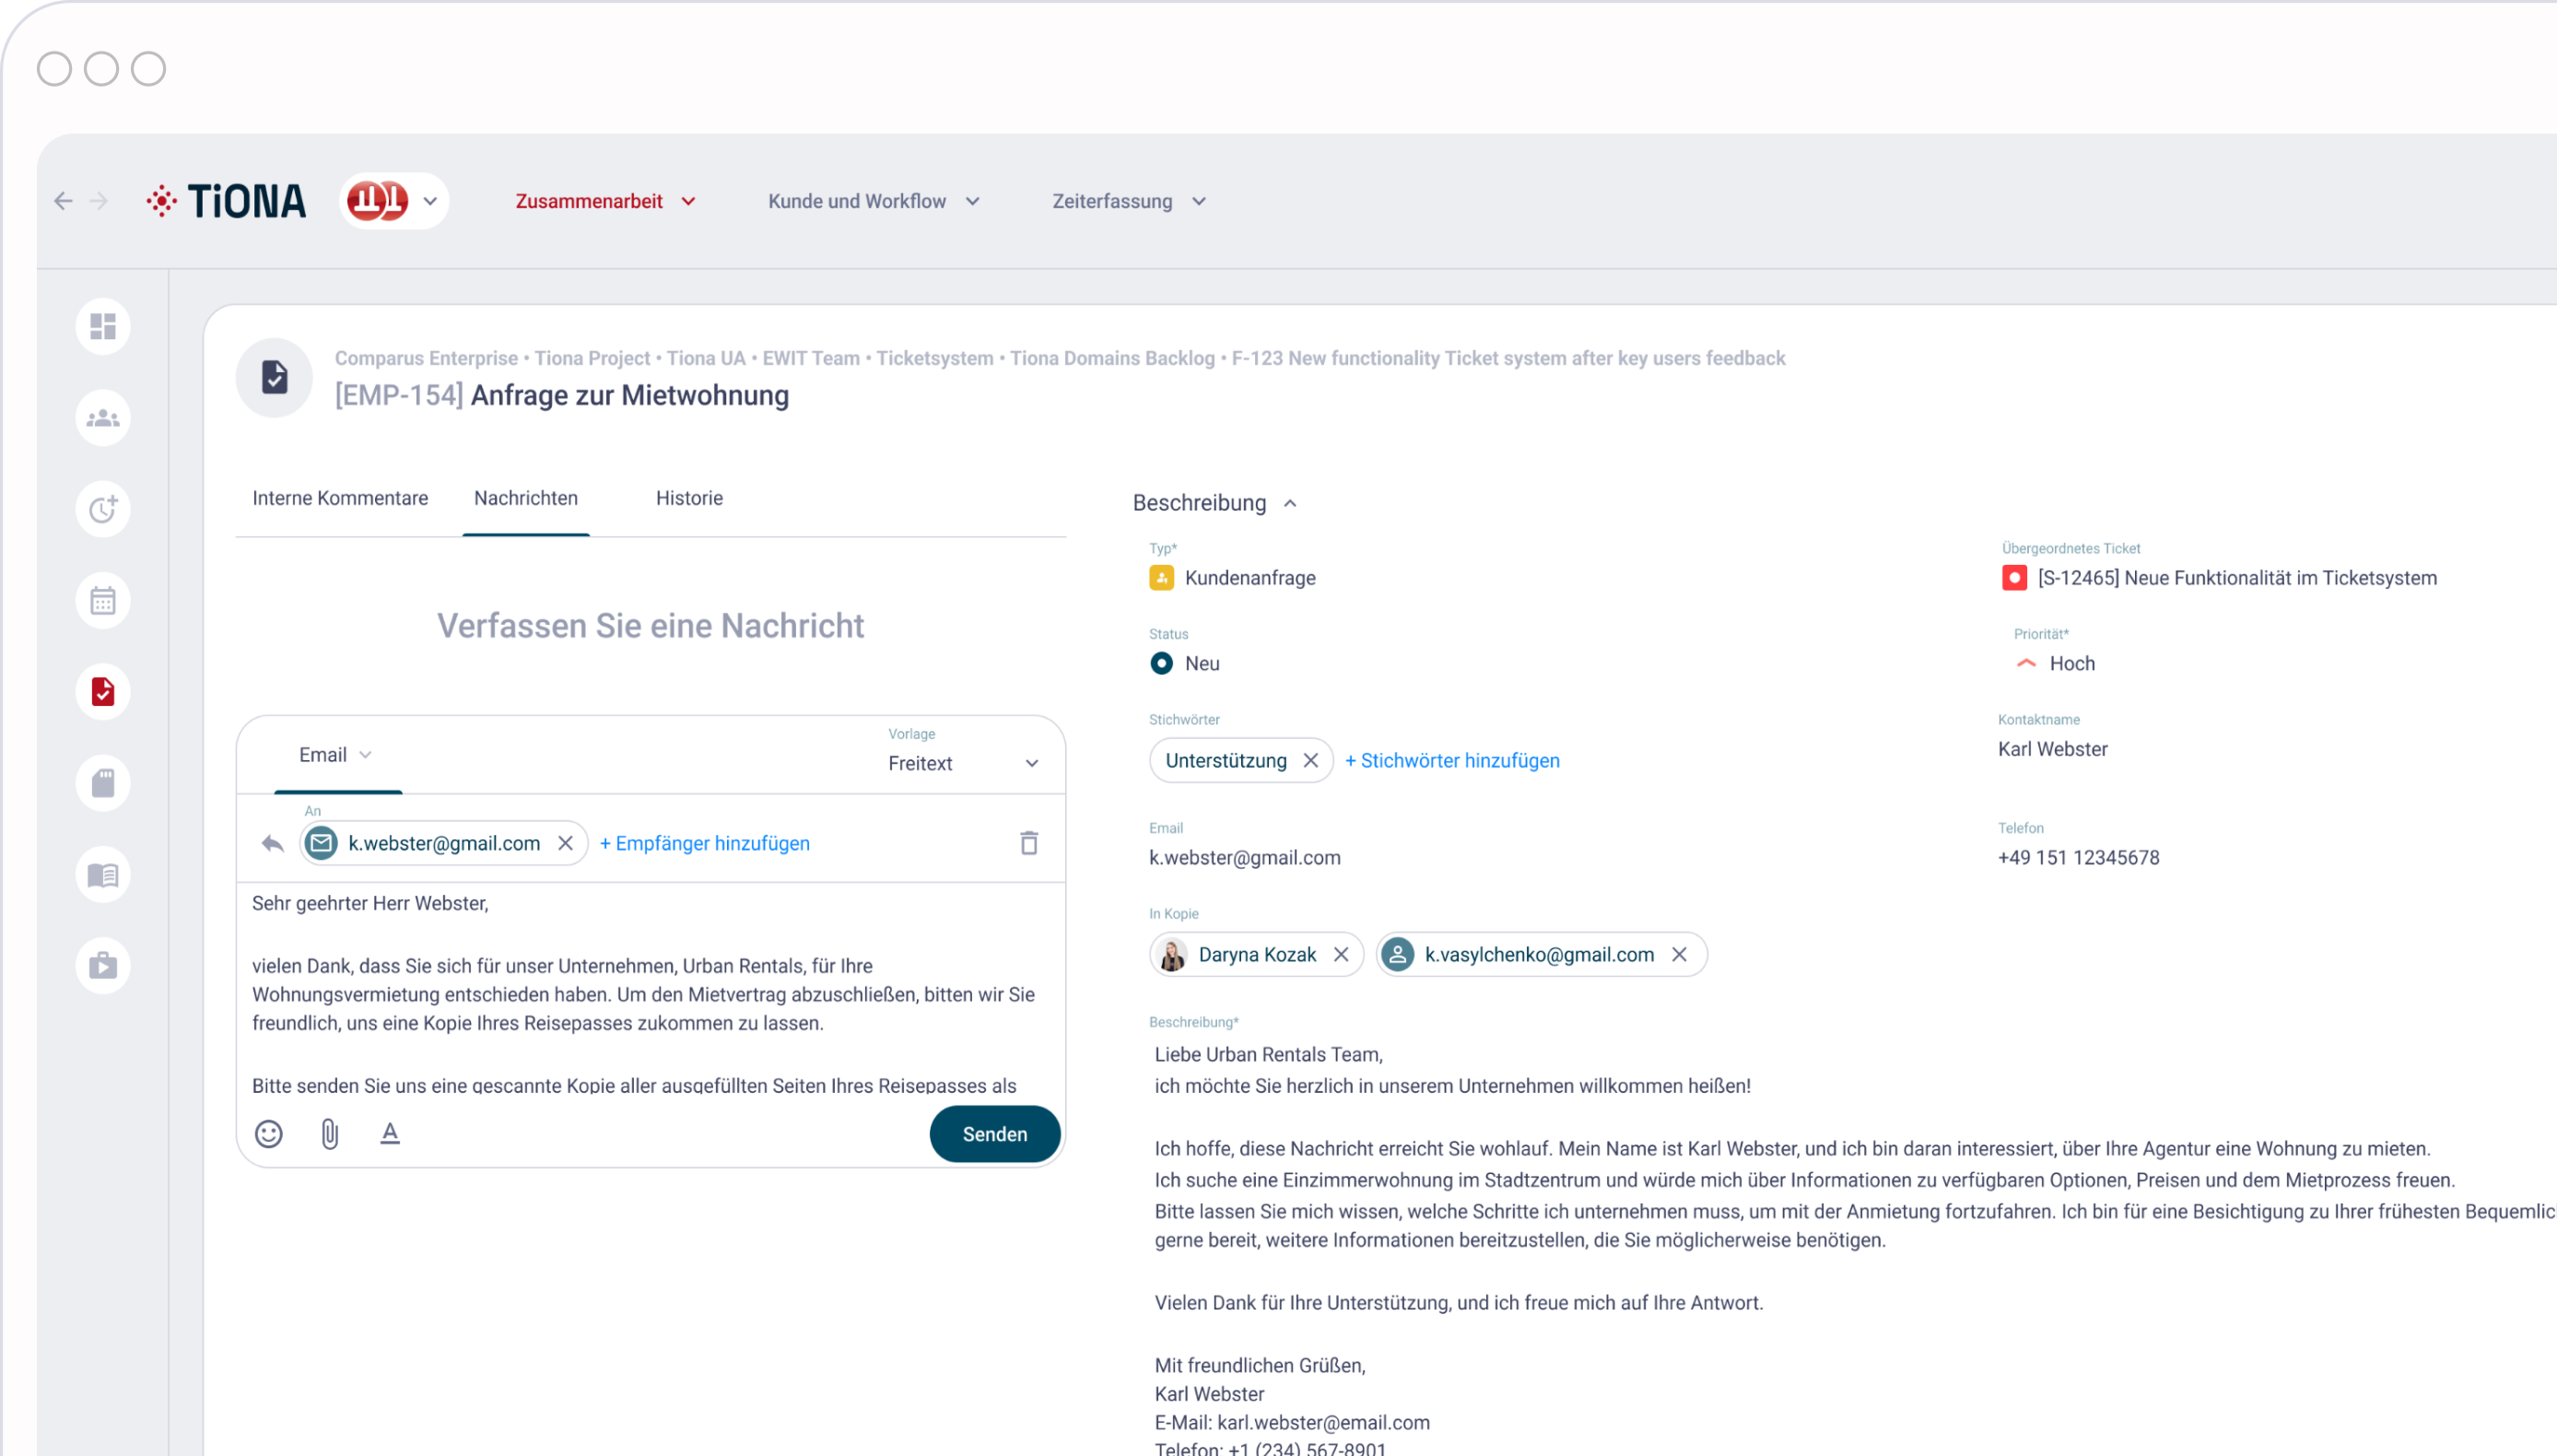Click the reply arrow beside the recipient field
The width and height of the screenshot is (2557, 1456).
point(271,843)
